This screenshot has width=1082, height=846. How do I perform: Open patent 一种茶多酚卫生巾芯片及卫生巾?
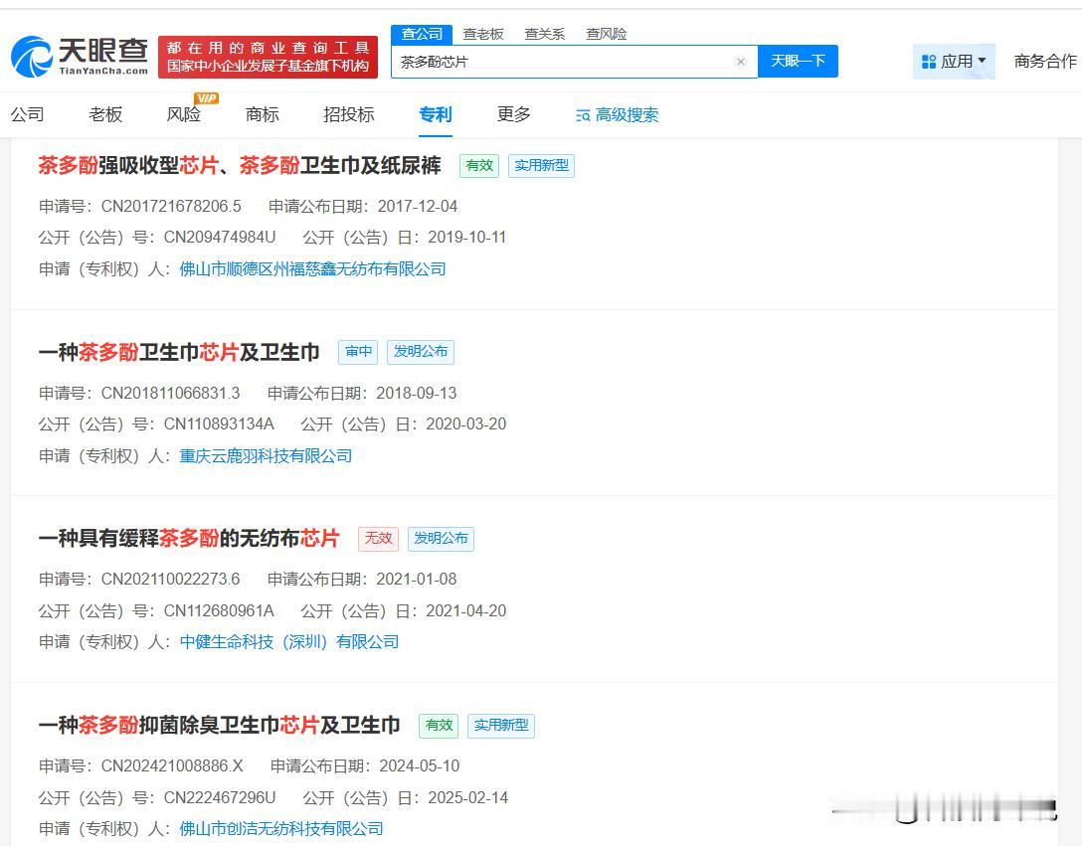tap(179, 353)
